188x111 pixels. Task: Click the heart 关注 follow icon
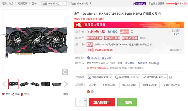coord(3,94)
